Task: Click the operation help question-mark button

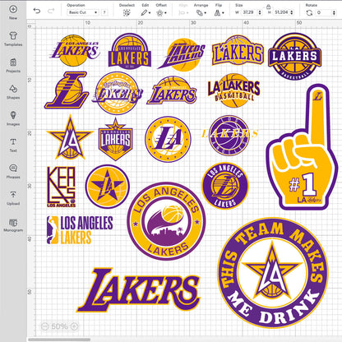Action: [x=104, y=12]
